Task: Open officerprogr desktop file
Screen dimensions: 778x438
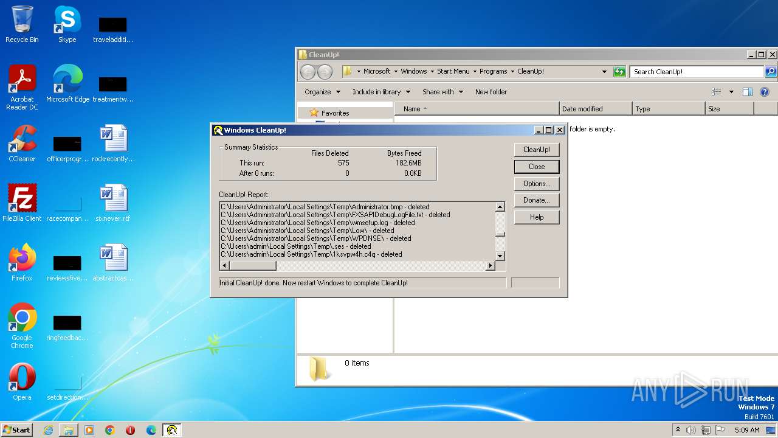Action: coord(67,148)
